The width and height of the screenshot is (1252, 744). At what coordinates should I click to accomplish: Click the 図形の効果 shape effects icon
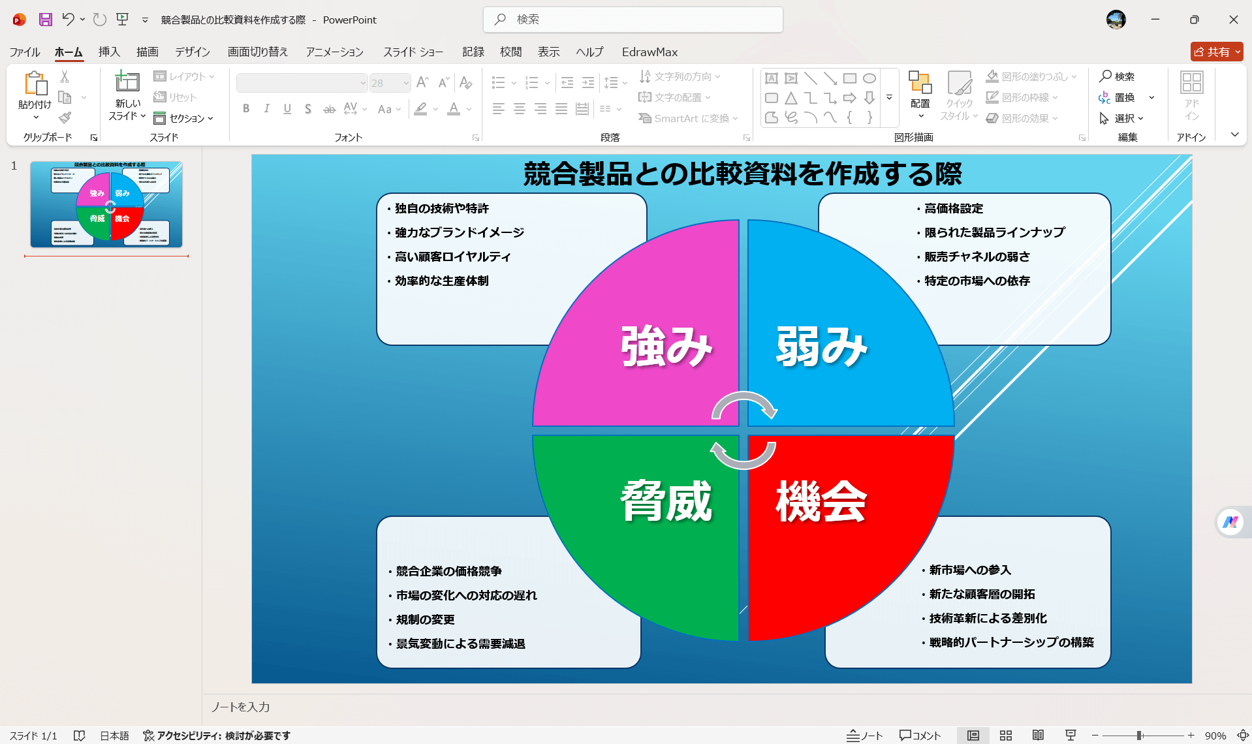[993, 118]
